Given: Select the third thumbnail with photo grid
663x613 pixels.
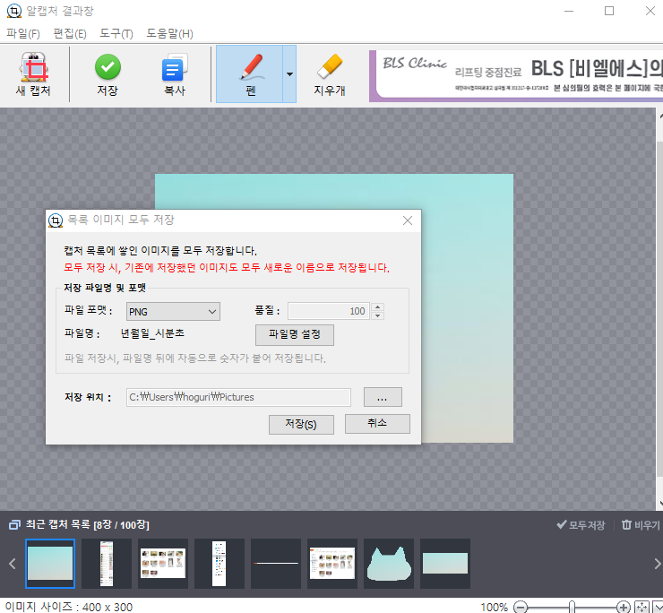Looking at the screenshot, I should click(x=163, y=564).
